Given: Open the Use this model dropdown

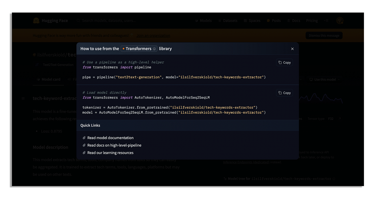Looking at the screenshot, I should pyautogui.click(x=324, y=80).
